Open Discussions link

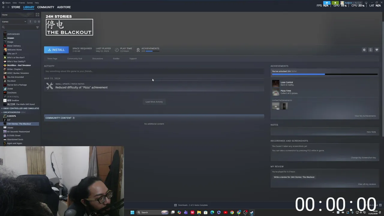97,58
